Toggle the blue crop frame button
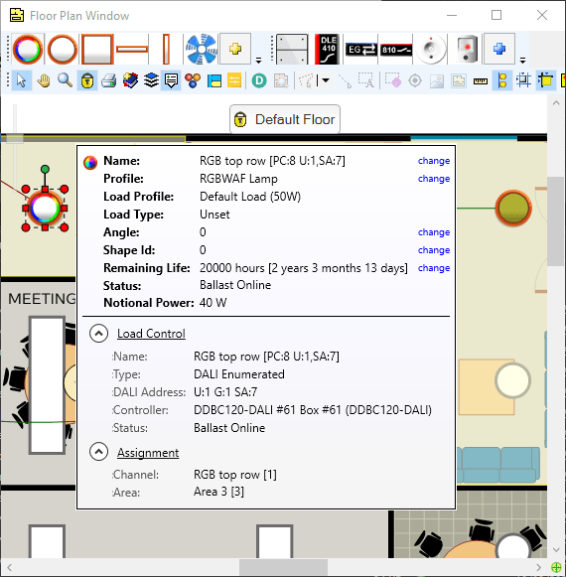This screenshot has height=577, width=566. pos(523,80)
